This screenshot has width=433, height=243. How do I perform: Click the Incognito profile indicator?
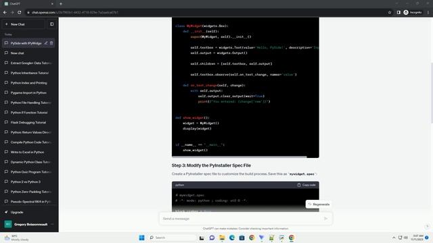[413, 12]
